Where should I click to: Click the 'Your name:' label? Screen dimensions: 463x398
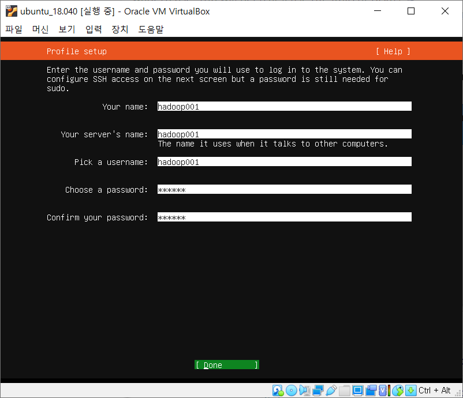125,107
